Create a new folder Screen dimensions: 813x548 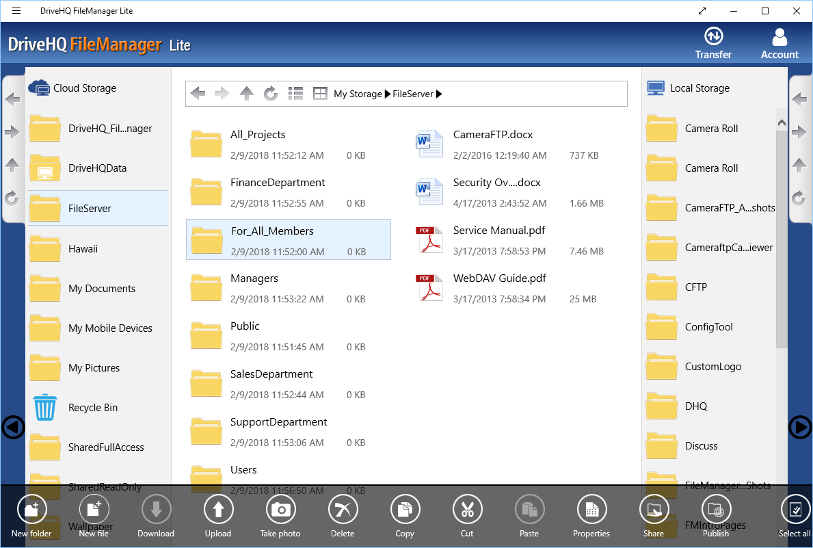[x=31, y=510]
